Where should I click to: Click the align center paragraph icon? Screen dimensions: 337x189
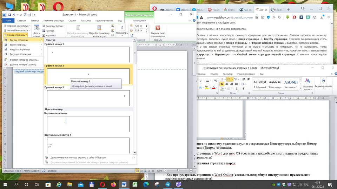tap(227, 84)
